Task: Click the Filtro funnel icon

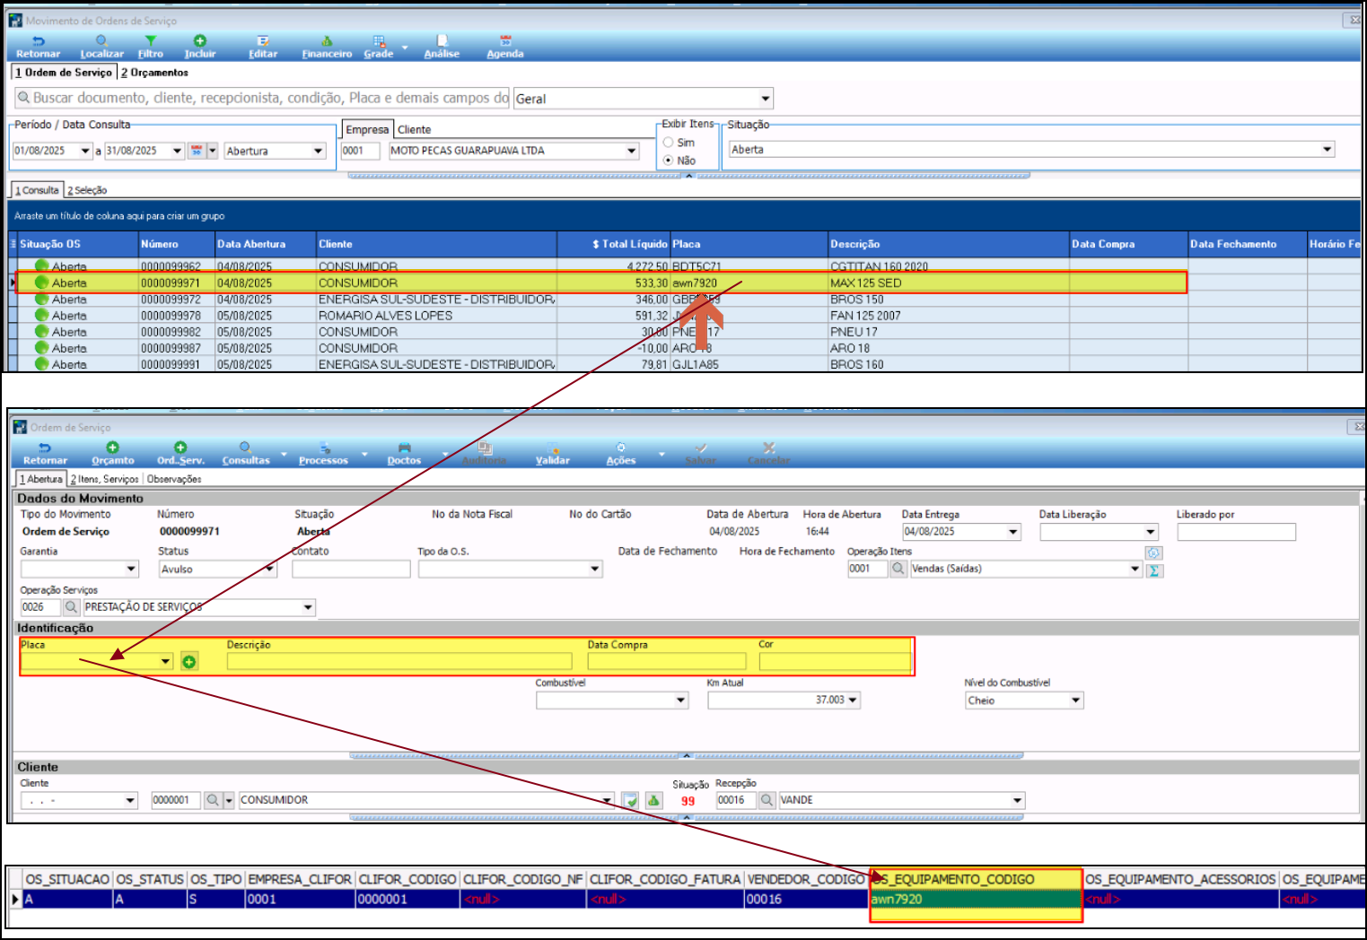Action: click(x=150, y=41)
